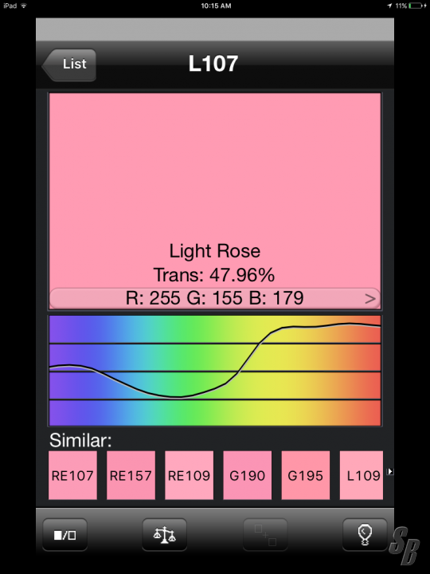Show more similar colors with right arrow

pos(390,471)
